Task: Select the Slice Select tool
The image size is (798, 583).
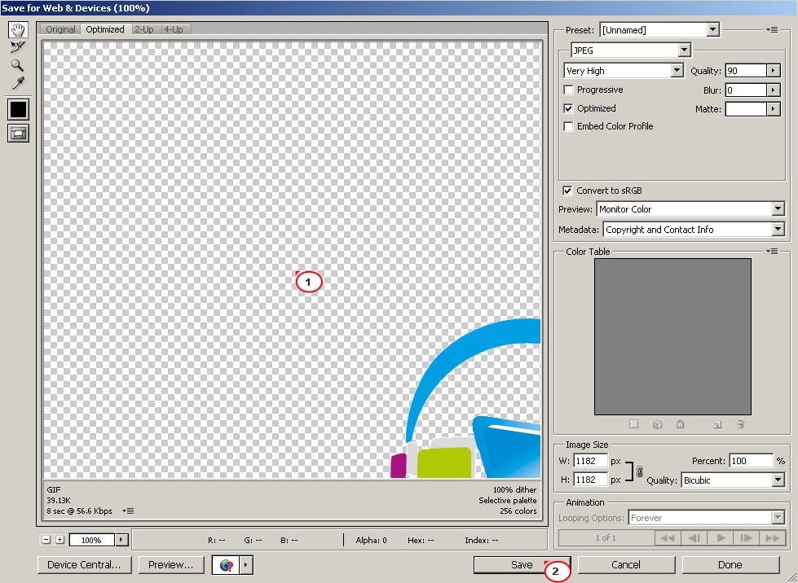Action: (x=17, y=47)
